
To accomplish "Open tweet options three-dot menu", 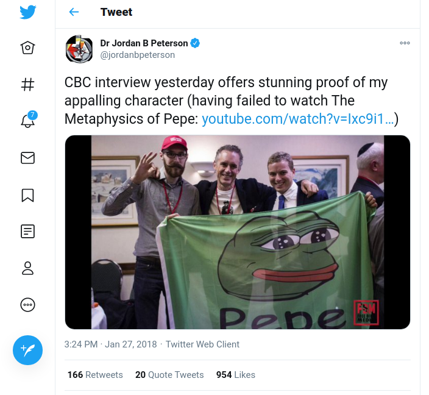I will [405, 43].
